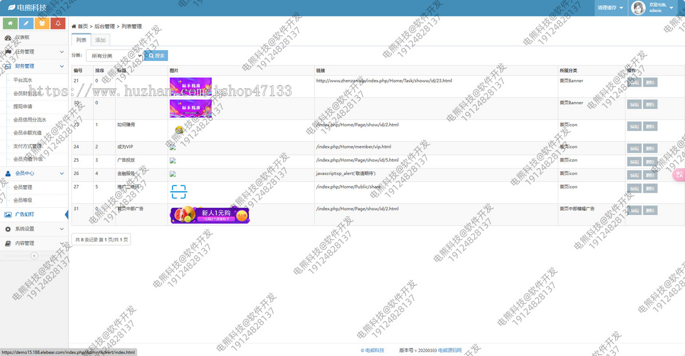685x356 pixels.
Task: Click the green home shortcut icon
Action: pos(10,23)
